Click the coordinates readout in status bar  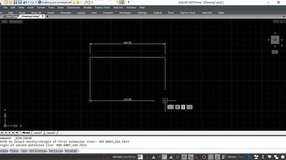point(124,157)
